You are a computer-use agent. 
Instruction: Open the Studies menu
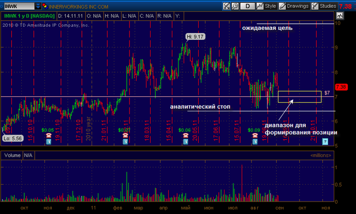(x=328, y=6)
